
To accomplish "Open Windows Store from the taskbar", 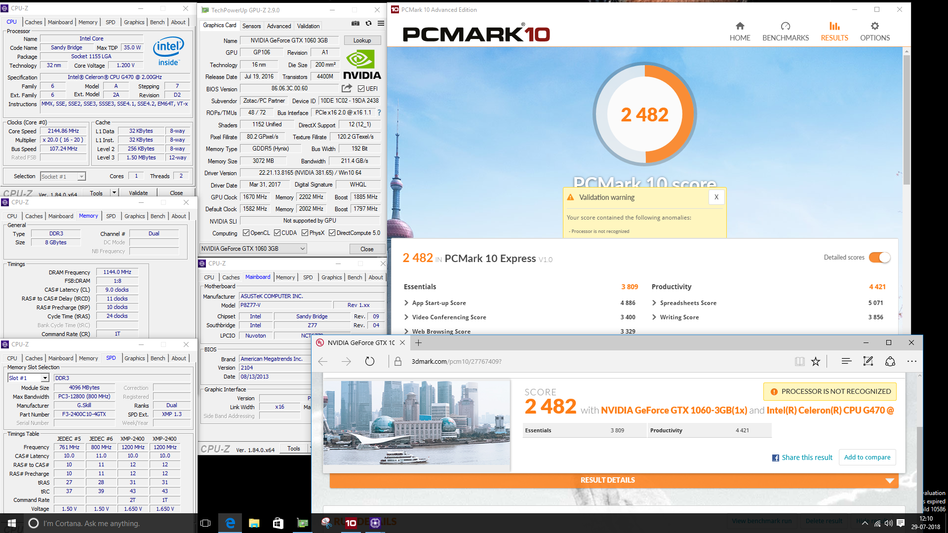I will click(278, 523).
